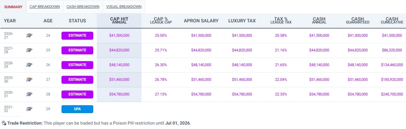Click the Trade Restriction tag icon

pos(4,123)
